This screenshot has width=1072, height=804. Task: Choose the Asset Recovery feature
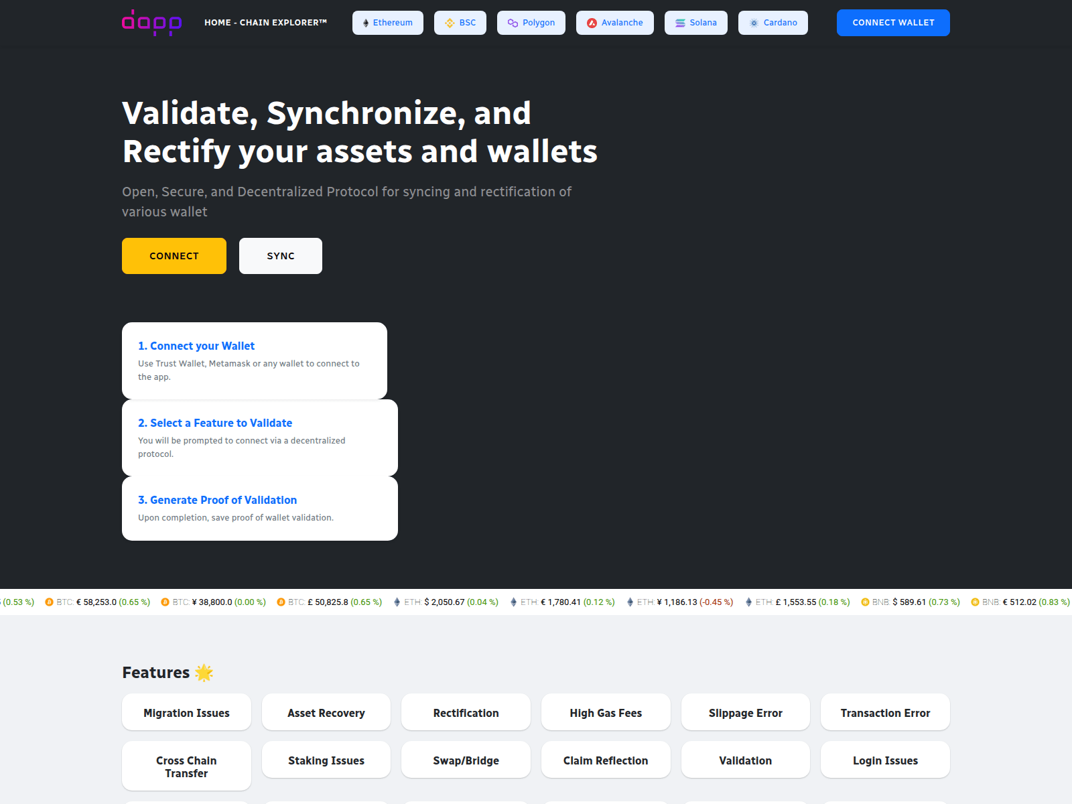point(326,713)
